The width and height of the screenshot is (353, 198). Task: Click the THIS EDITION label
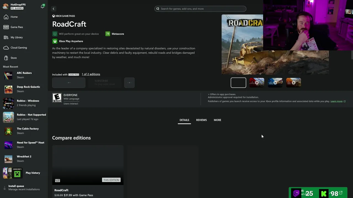tap(111, 180)
